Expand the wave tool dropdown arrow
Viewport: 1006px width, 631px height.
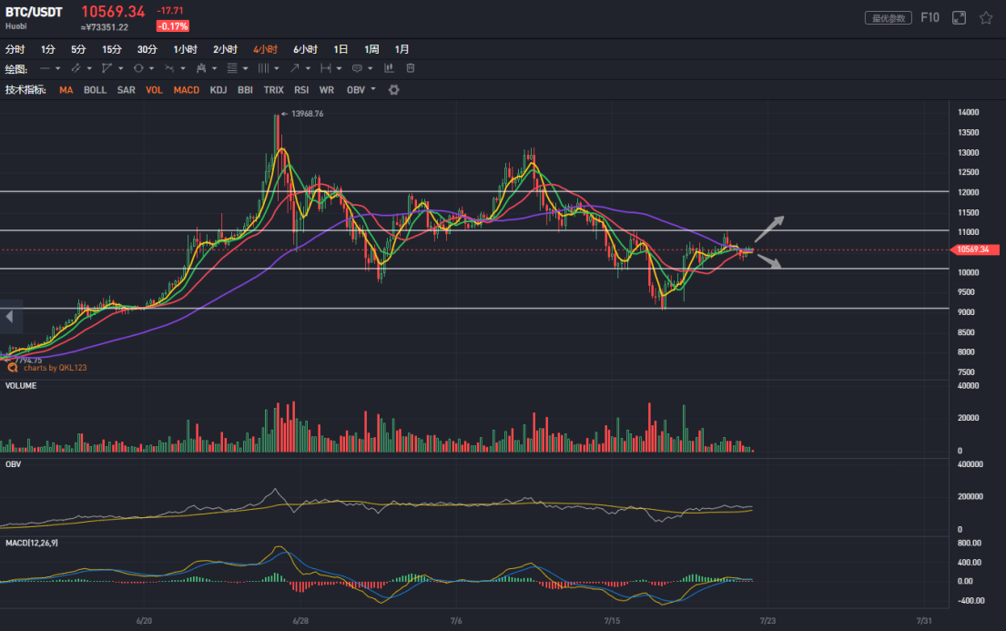click(183, 68)
